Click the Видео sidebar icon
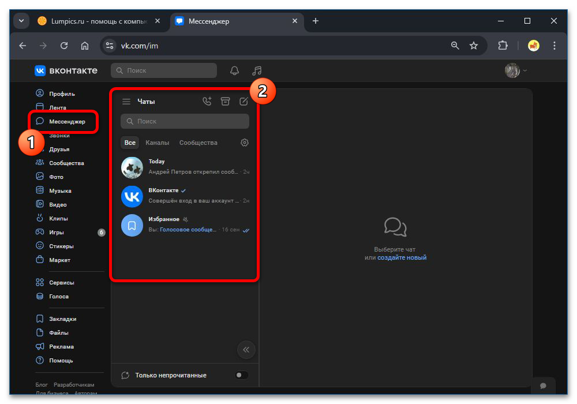This screenshot has height=404, width=577. point(40,204)
